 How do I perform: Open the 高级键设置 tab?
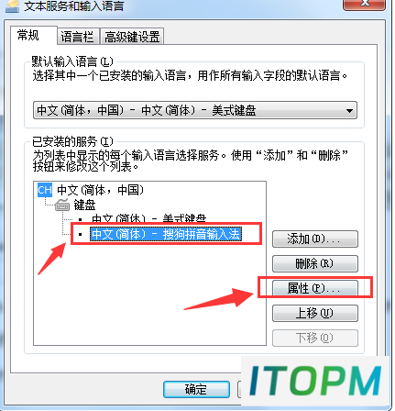132,37
